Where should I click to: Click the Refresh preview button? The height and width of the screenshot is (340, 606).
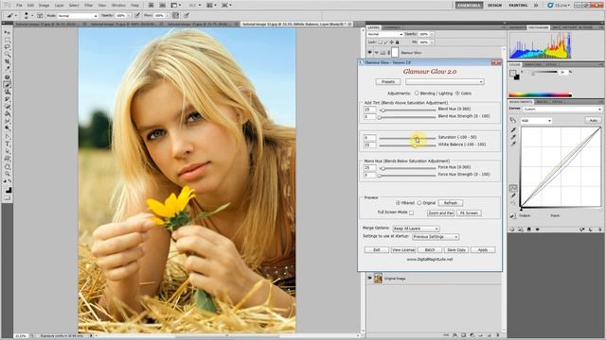451,203
